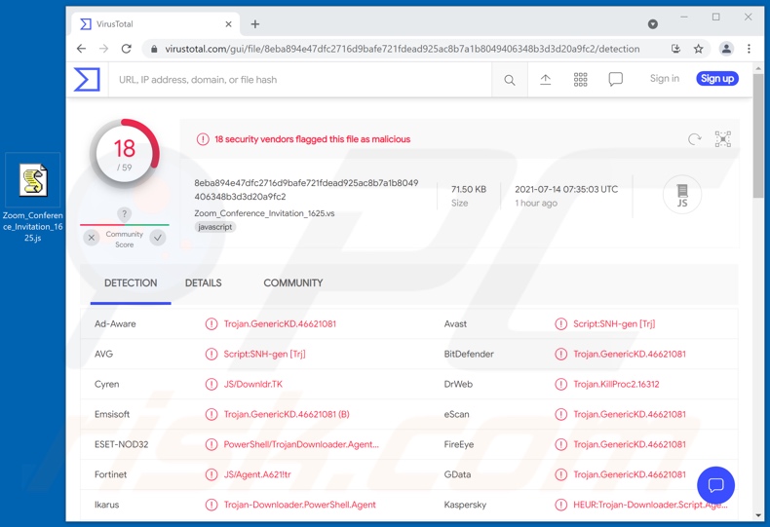
Task: Click the eScan vendor name
Action: click(x=456, y=414)
